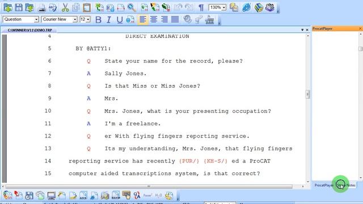
Task: Select center text alignment
Action: pos(153,20)
